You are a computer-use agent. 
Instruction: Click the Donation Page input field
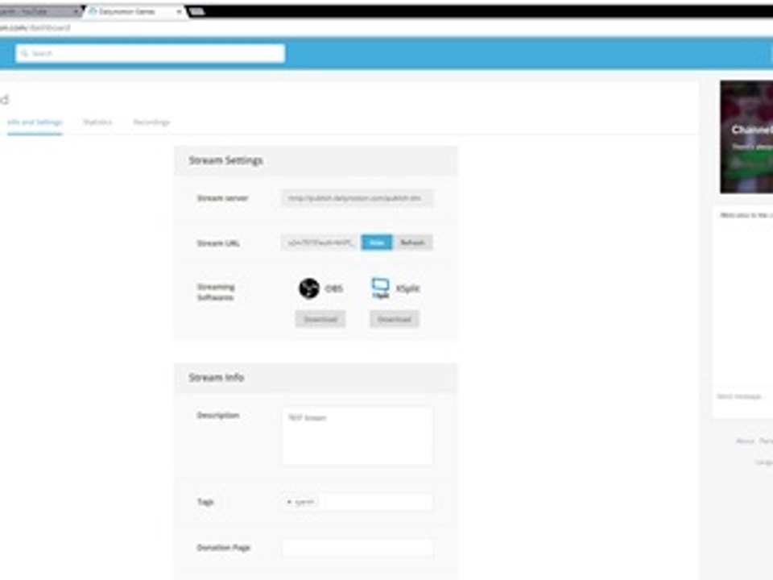coord(358,548)
